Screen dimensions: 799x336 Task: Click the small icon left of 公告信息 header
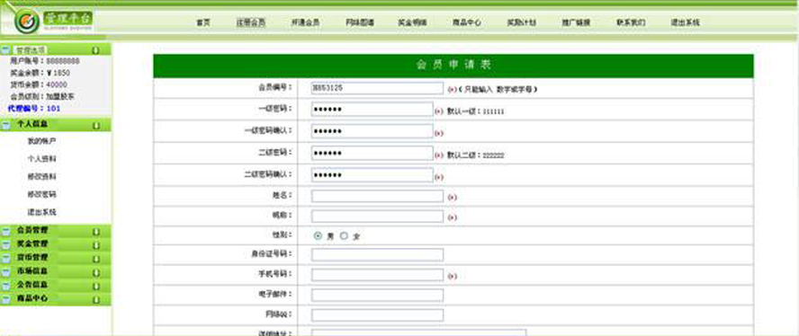point(5,285)
